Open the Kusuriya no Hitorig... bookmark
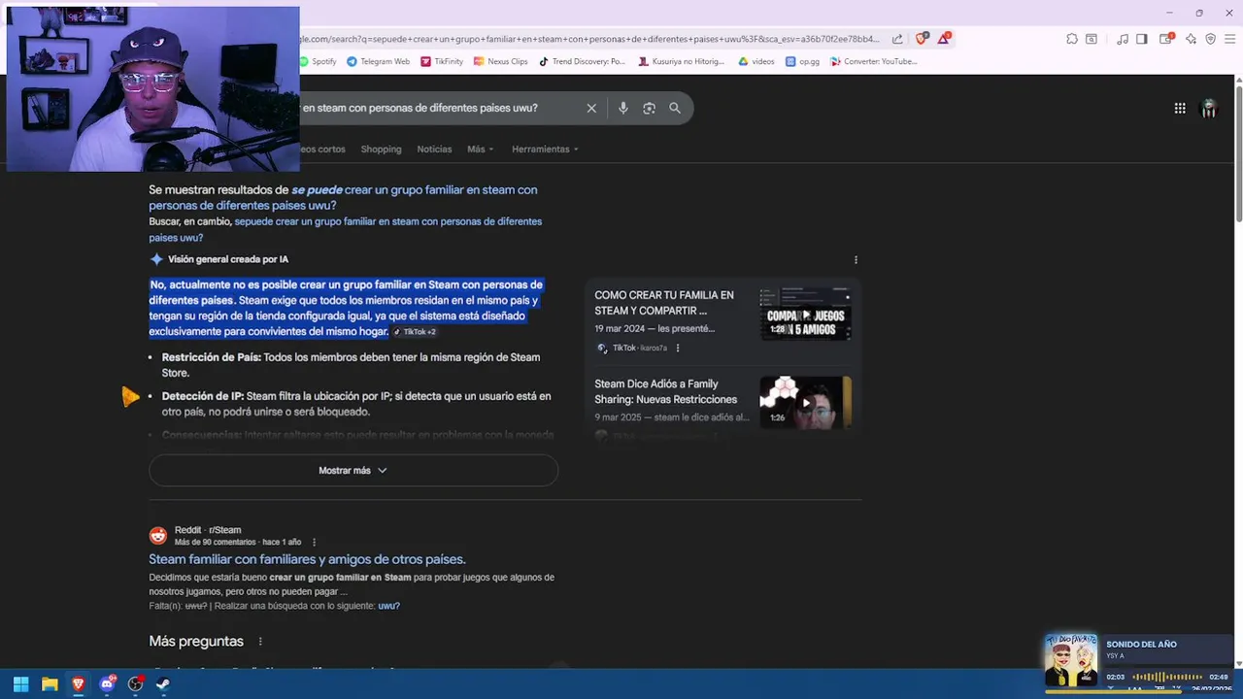 click(x=682, y=61)
